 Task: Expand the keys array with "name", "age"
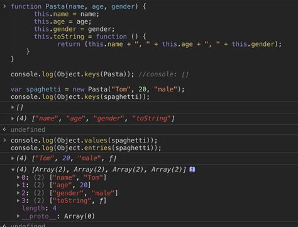click(13, 119)
